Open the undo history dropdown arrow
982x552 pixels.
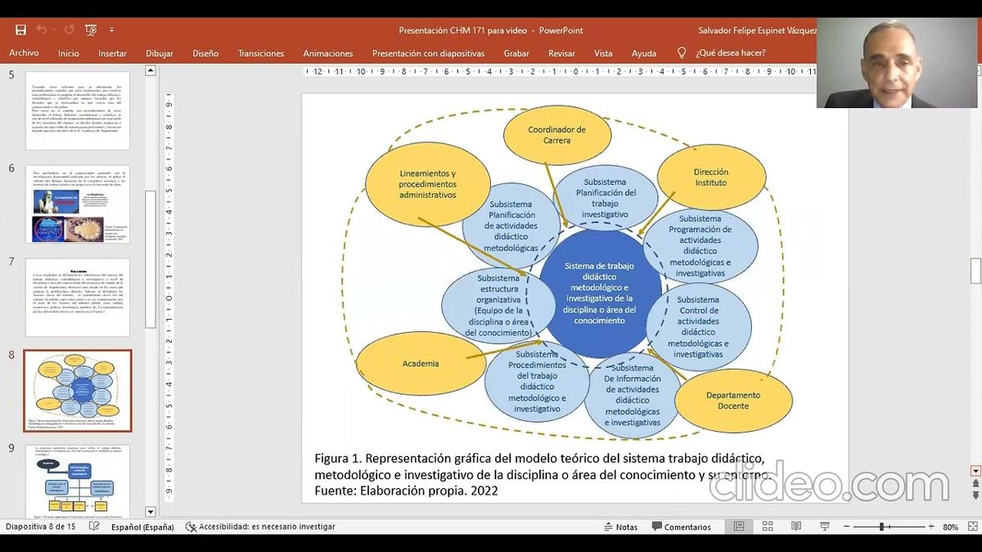54,30
